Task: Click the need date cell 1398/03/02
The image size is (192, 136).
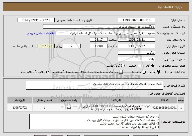Action: tap(20, 108)
